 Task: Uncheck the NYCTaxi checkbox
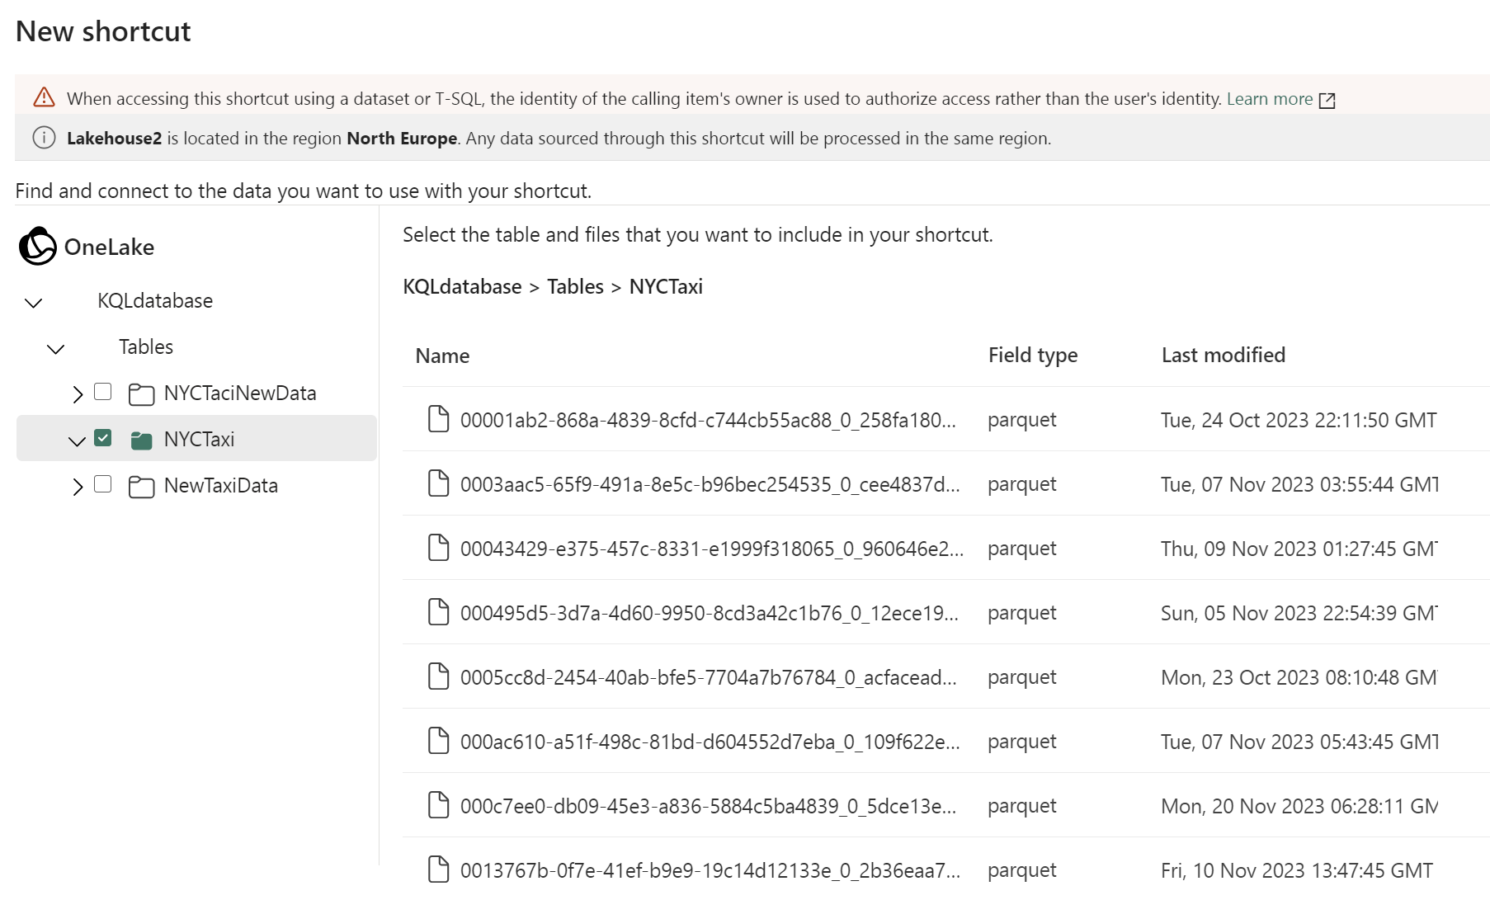pos(103,438)
